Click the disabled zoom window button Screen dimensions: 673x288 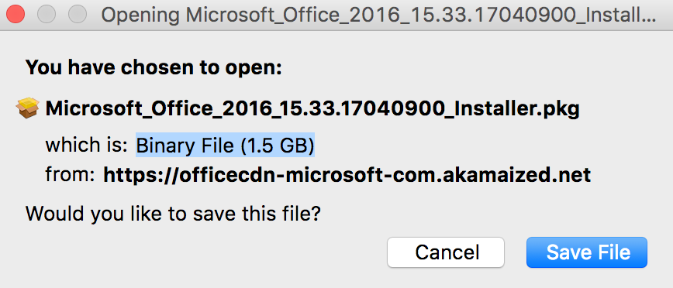(78, 15)
